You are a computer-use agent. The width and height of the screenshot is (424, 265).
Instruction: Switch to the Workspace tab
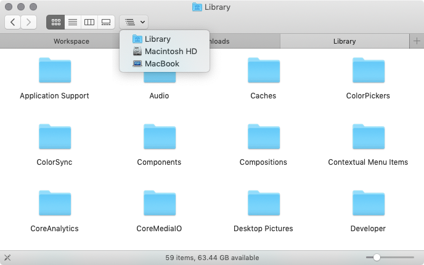[x=71, y=41]
